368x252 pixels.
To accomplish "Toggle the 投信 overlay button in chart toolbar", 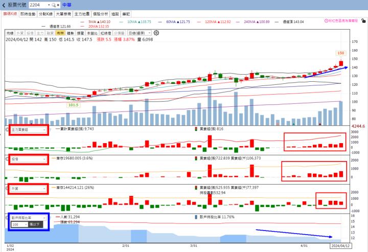I will tap(30, 33).
